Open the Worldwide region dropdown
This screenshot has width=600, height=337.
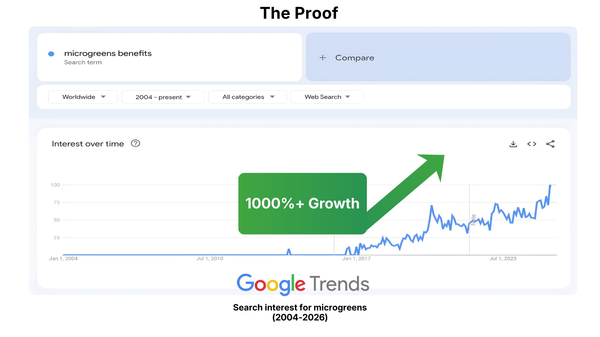[x=83, y=97]
